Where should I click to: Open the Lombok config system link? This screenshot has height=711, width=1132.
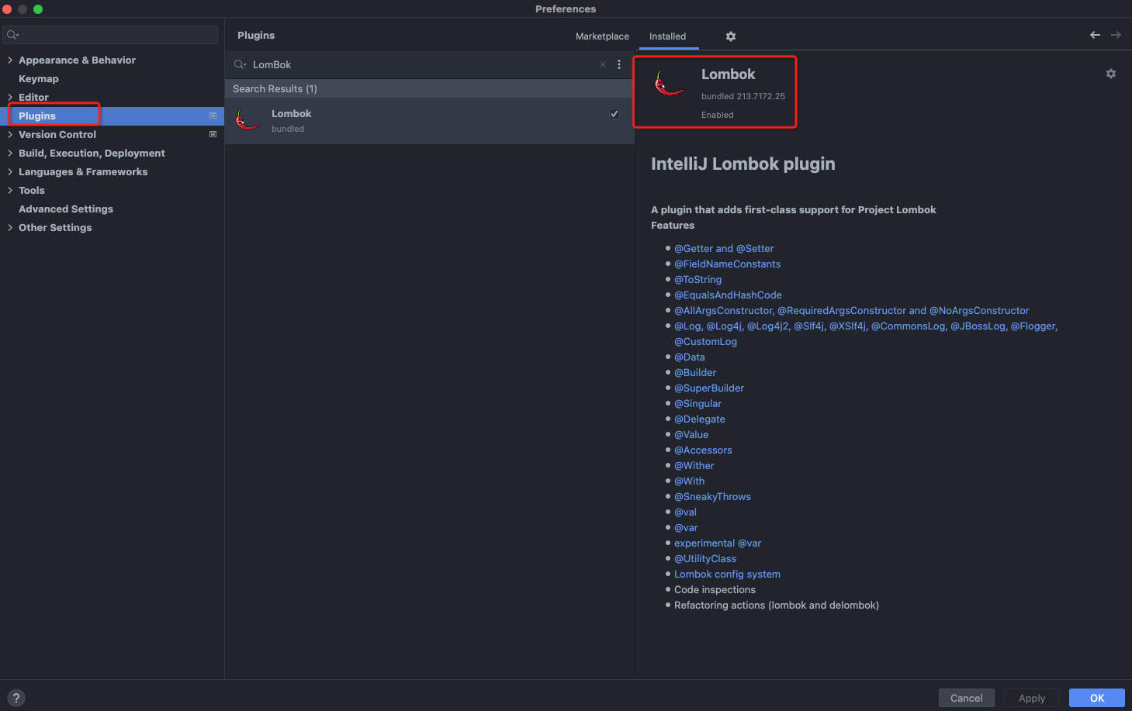[x=727, y=574]
